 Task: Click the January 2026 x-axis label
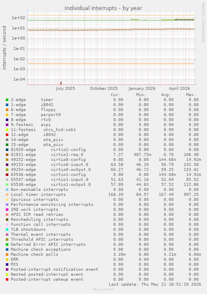(x=142, y=88)
